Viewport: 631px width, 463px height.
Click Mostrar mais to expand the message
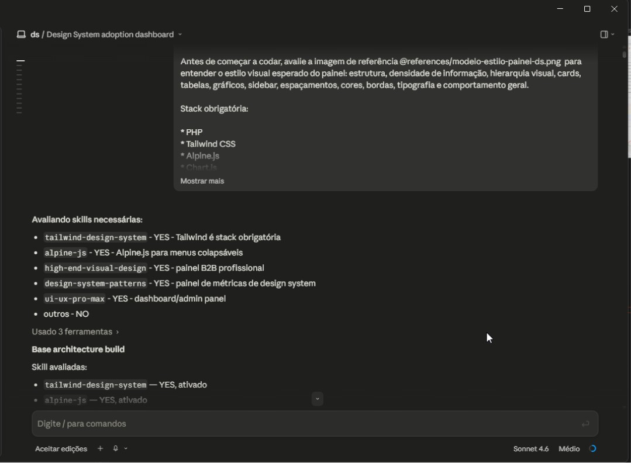click(202, 181)
